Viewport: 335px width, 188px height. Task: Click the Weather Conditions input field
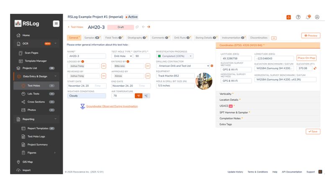click(87, 96)
